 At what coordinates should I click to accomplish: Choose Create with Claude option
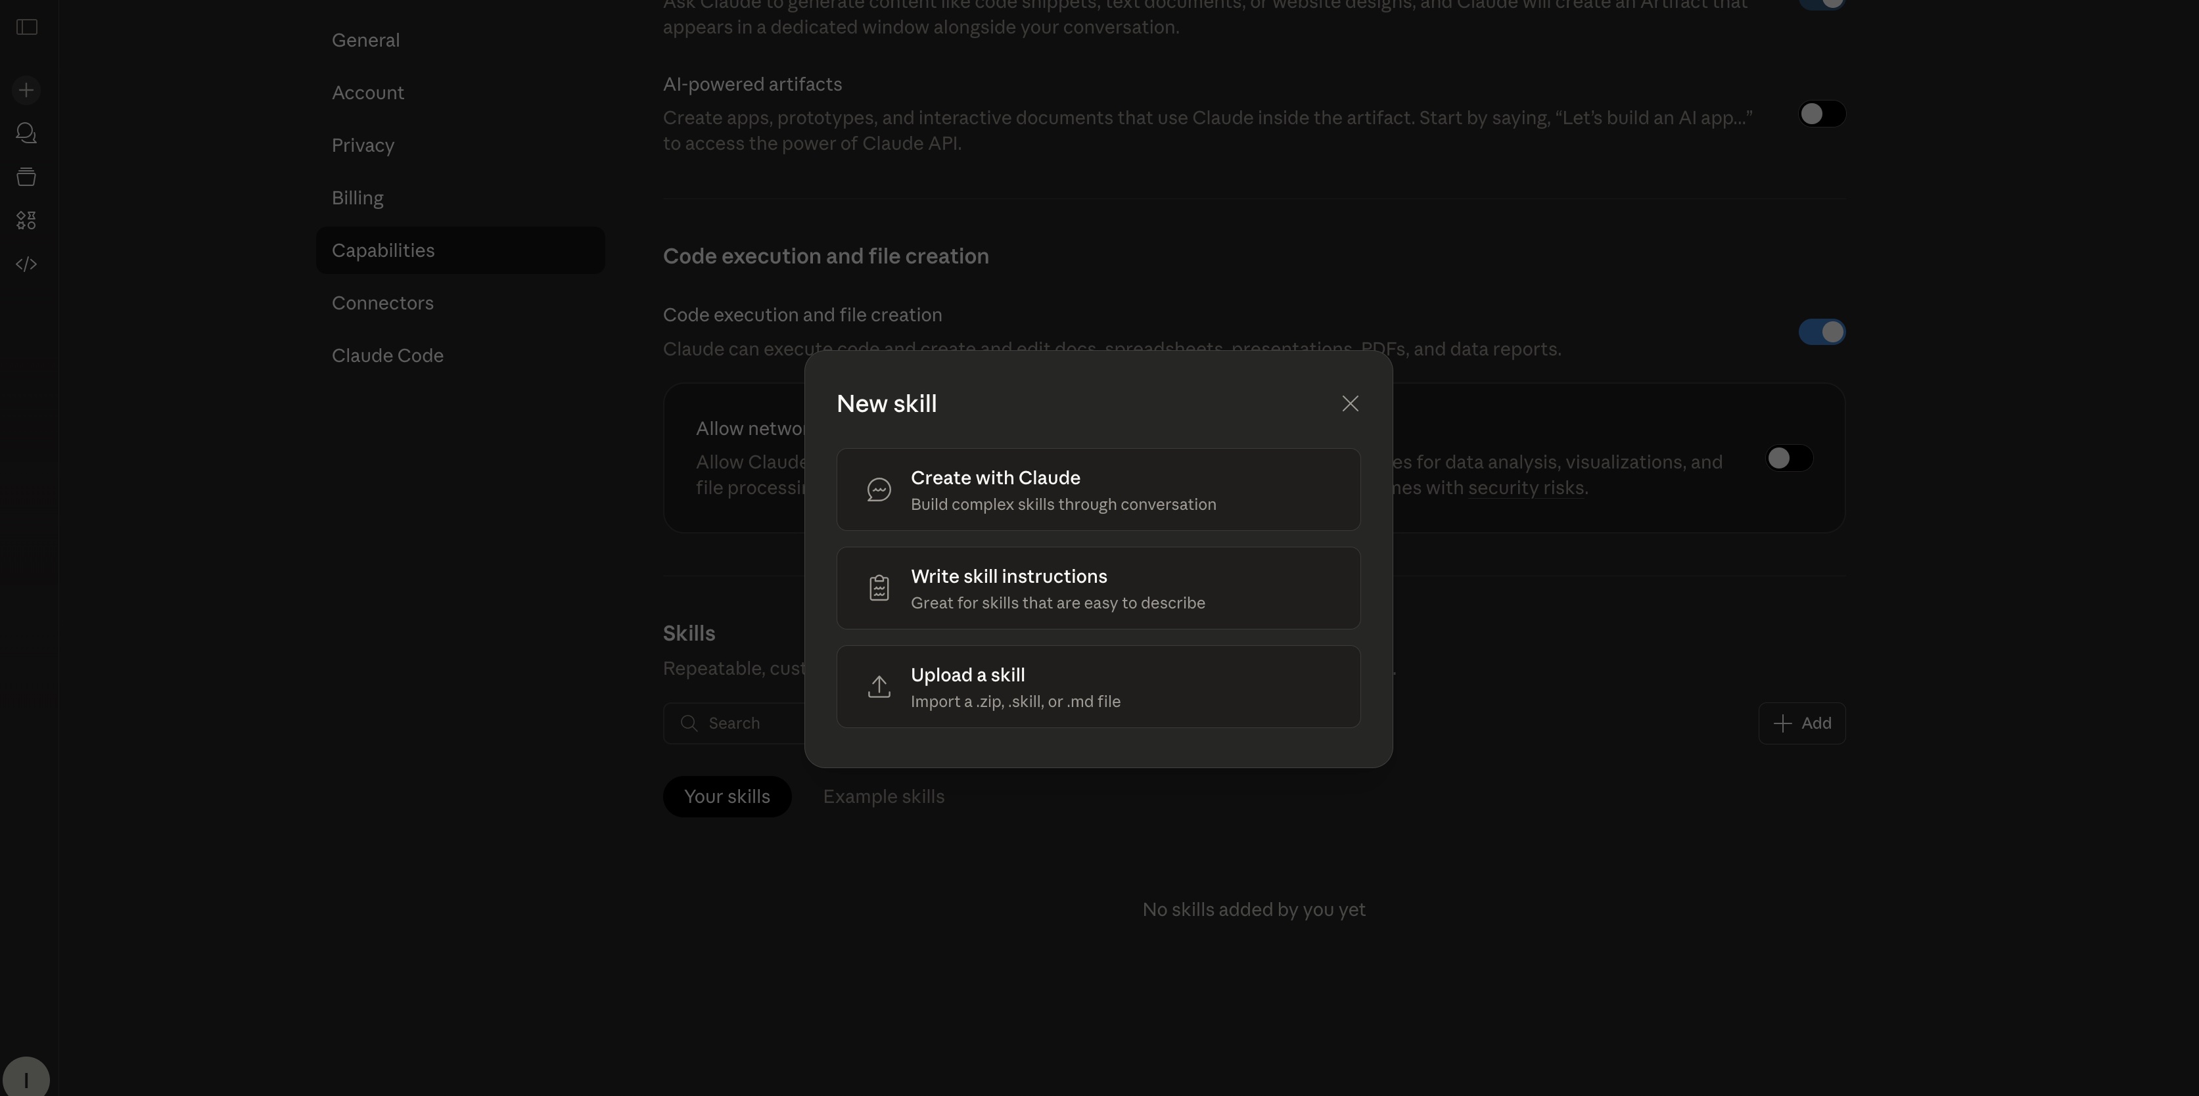pos(1098,490)
